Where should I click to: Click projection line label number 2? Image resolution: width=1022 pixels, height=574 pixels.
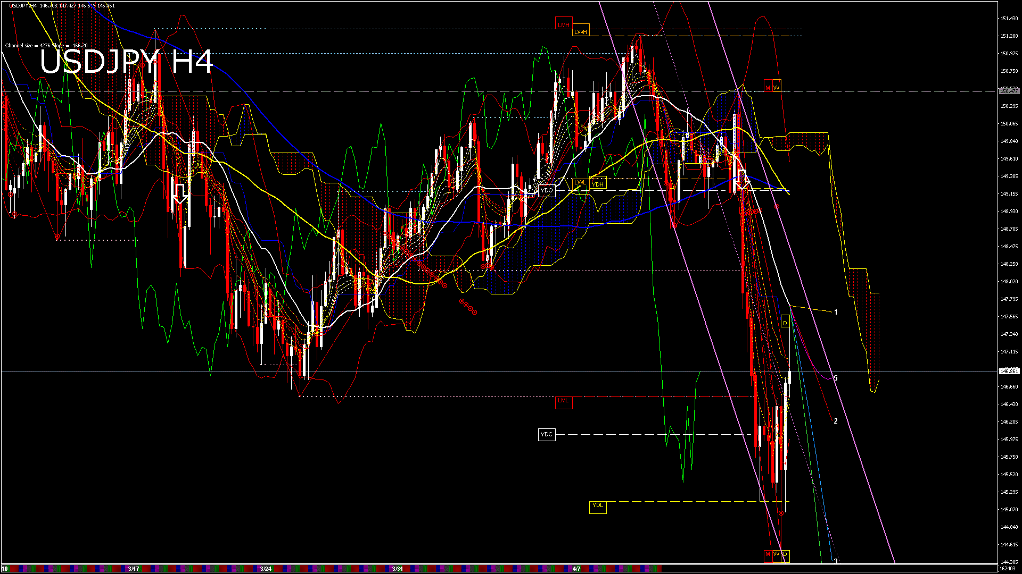point(836,421)
